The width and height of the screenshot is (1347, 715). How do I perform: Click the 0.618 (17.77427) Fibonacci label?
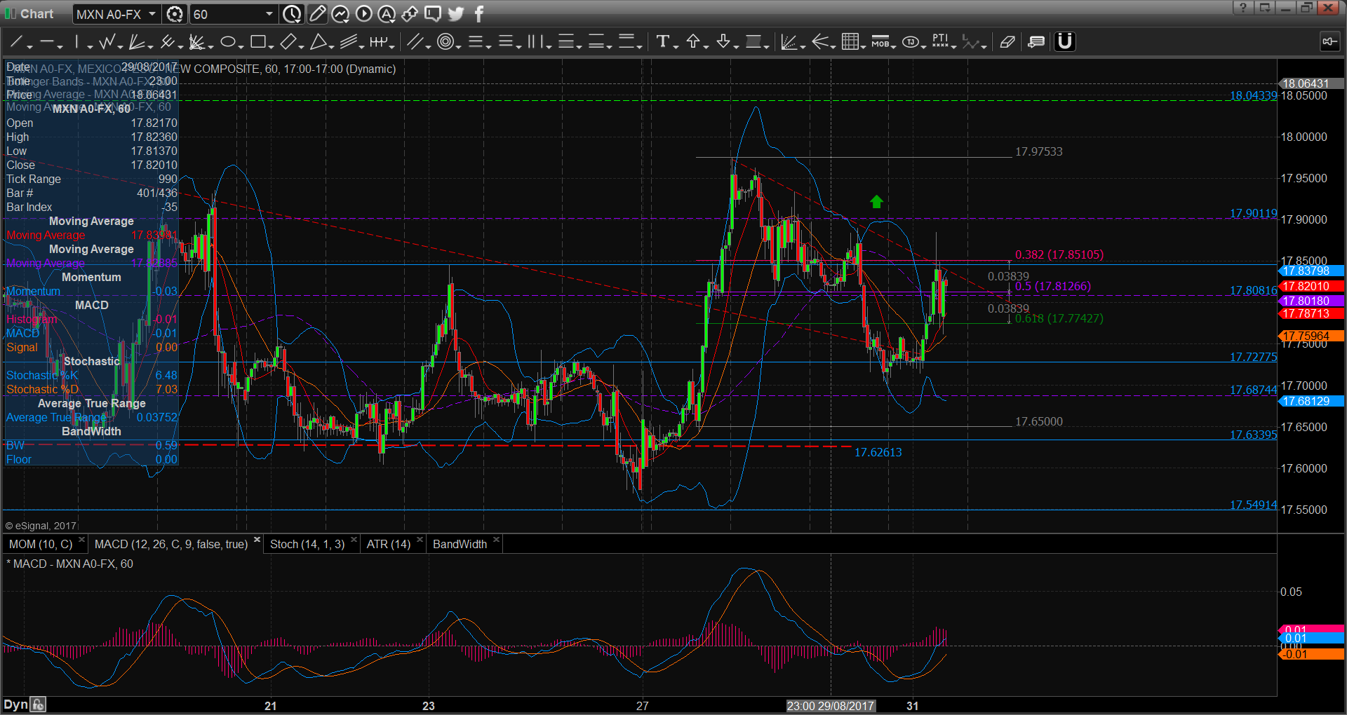[x=1059, y=318]
